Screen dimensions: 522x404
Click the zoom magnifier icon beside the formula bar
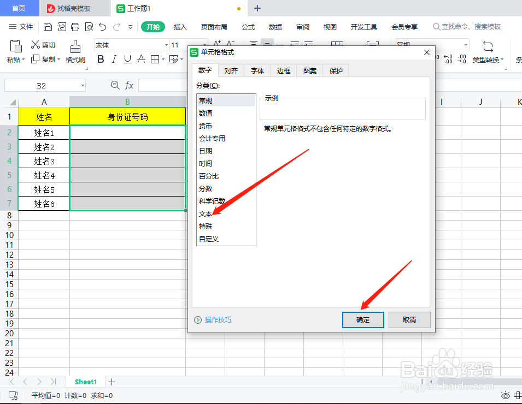115,85
